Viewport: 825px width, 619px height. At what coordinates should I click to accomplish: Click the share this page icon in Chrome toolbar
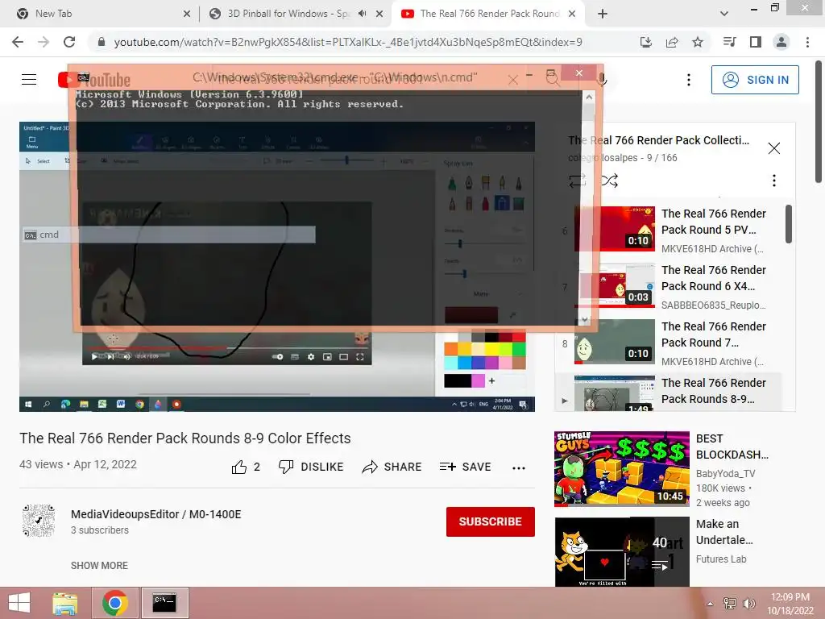click(672, 42)
